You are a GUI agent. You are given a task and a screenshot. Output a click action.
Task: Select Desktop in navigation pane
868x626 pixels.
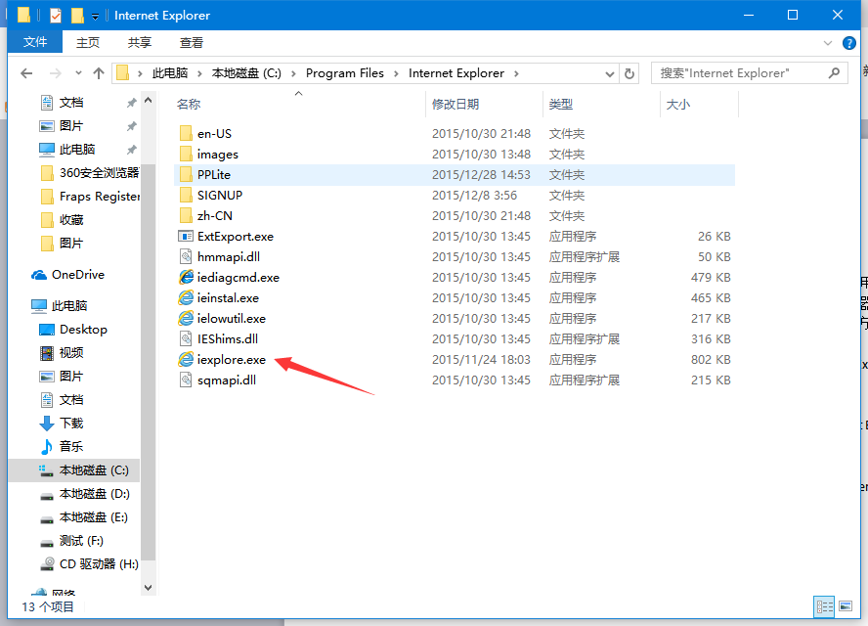(x=84, y=329)
